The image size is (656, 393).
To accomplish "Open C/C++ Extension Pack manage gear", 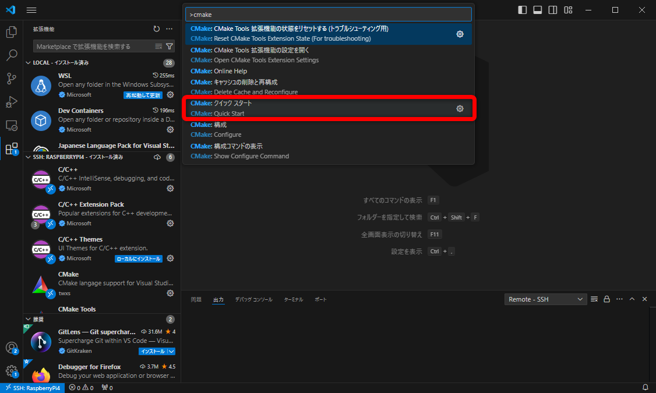I will [170, 223].
